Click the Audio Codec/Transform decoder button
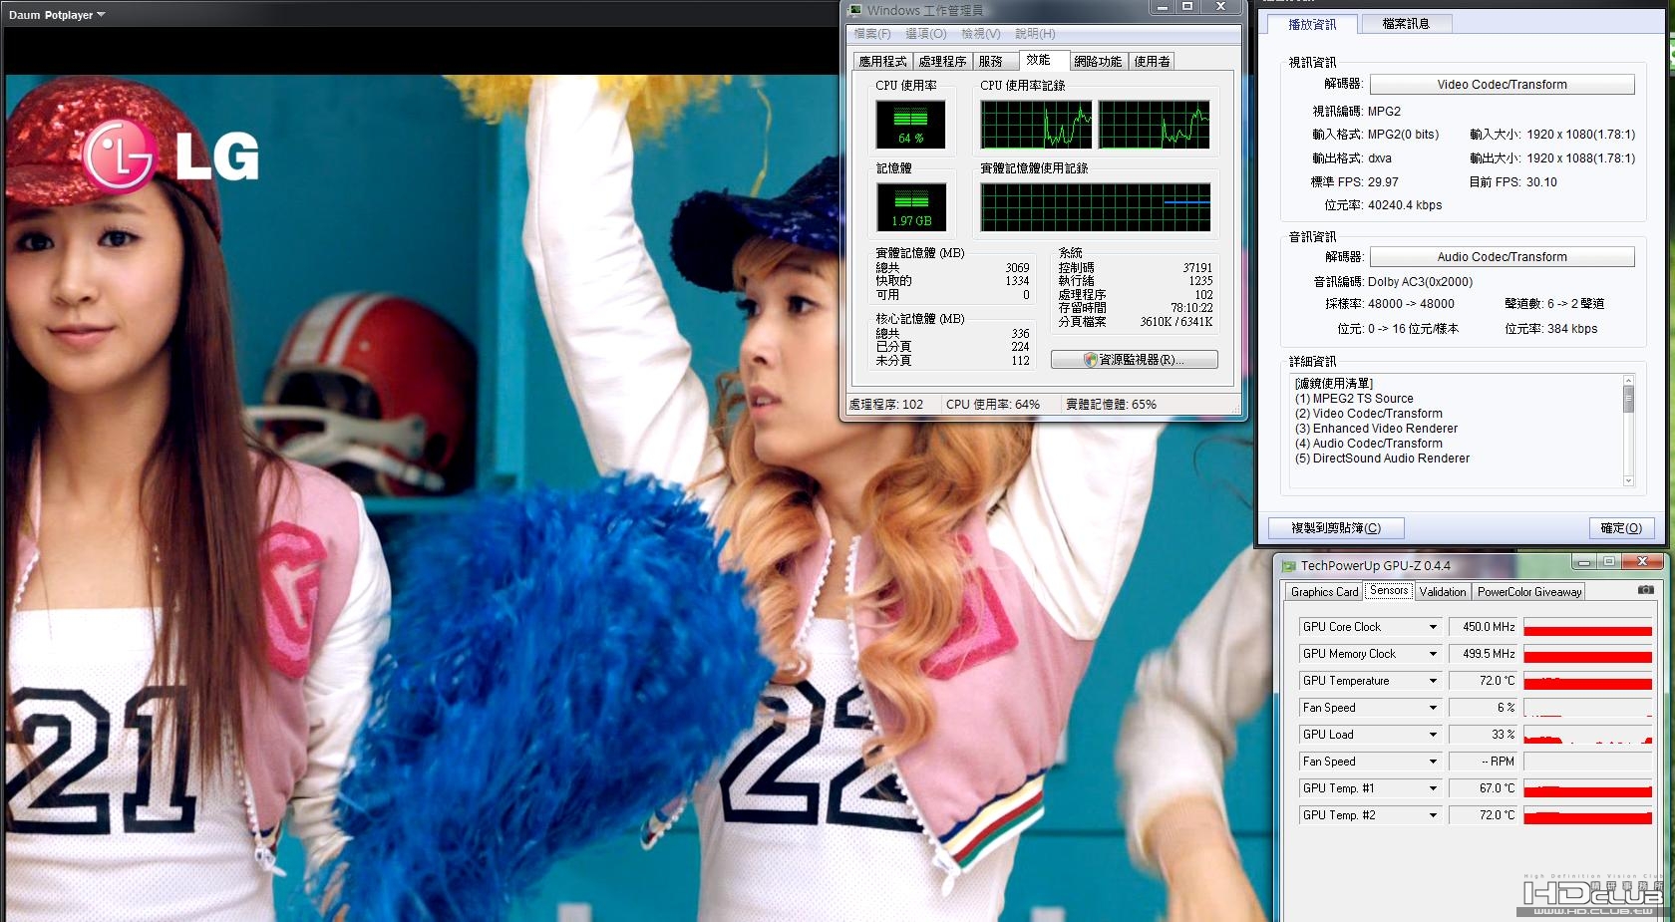 coord(1503,257)
